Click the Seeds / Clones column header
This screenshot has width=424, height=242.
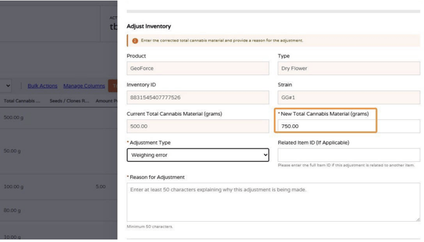70,100
